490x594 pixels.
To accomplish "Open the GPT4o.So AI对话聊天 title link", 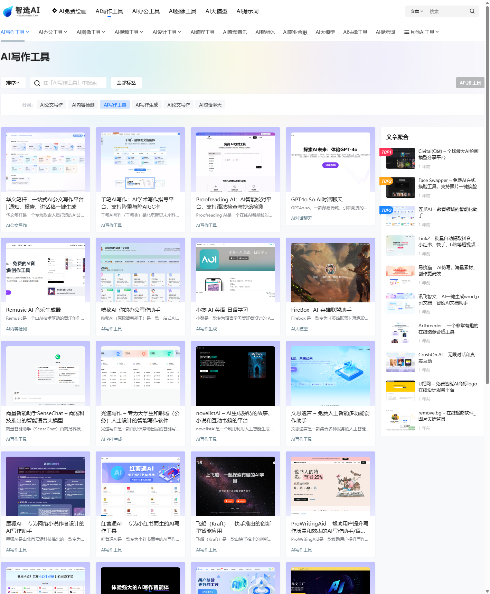I will pos(317,200).
